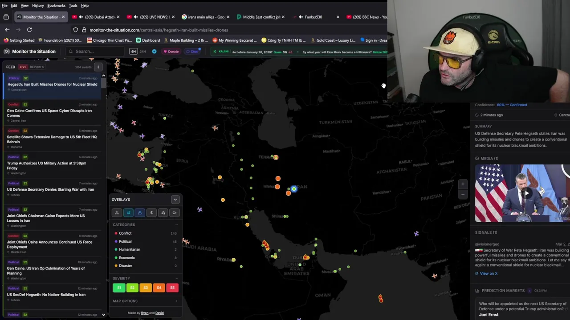The width and height of the screenshot is (570, 320).
Task: Open Trump Authorizes US Military Action story
Action: (x=52, y=165)
